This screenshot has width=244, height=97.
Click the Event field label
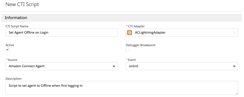click(132, 60)
